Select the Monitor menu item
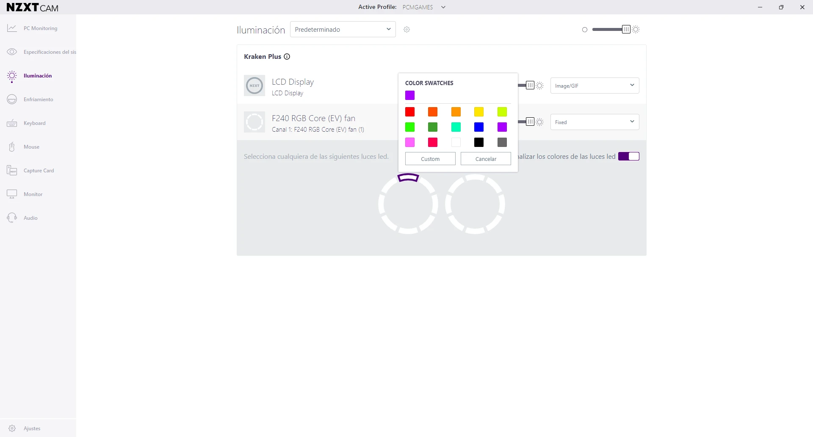This screenshot has height=437, width=813. pyautogui.click(x=33, y=194)
